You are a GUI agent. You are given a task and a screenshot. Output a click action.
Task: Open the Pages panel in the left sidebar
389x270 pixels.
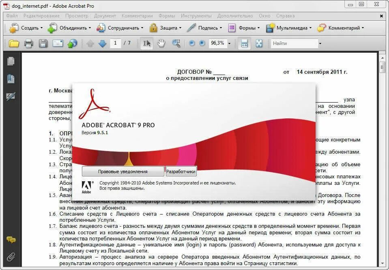click(11, 61)
